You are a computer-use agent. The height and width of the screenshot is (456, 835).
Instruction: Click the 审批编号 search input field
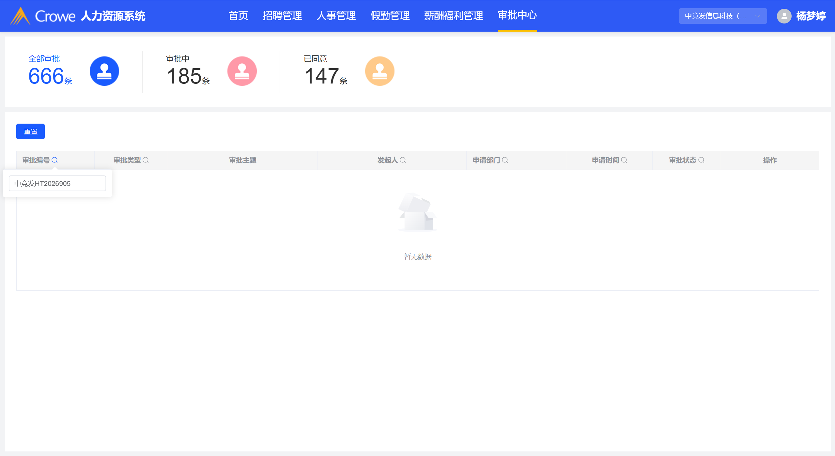click(x=57, y=183)
